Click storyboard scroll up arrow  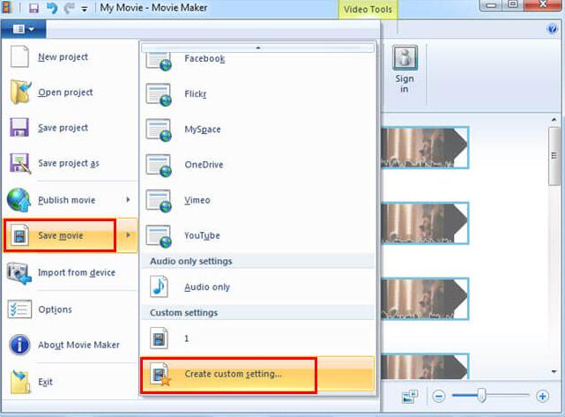[x=554, y=119]
